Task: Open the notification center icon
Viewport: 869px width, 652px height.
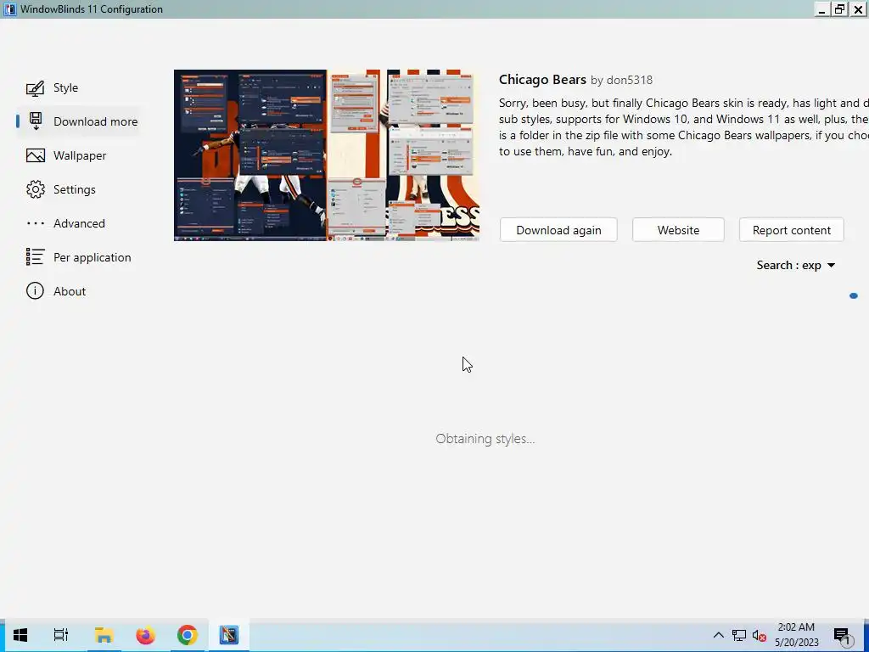Action: pyautogui.click(x=842, y=636)
